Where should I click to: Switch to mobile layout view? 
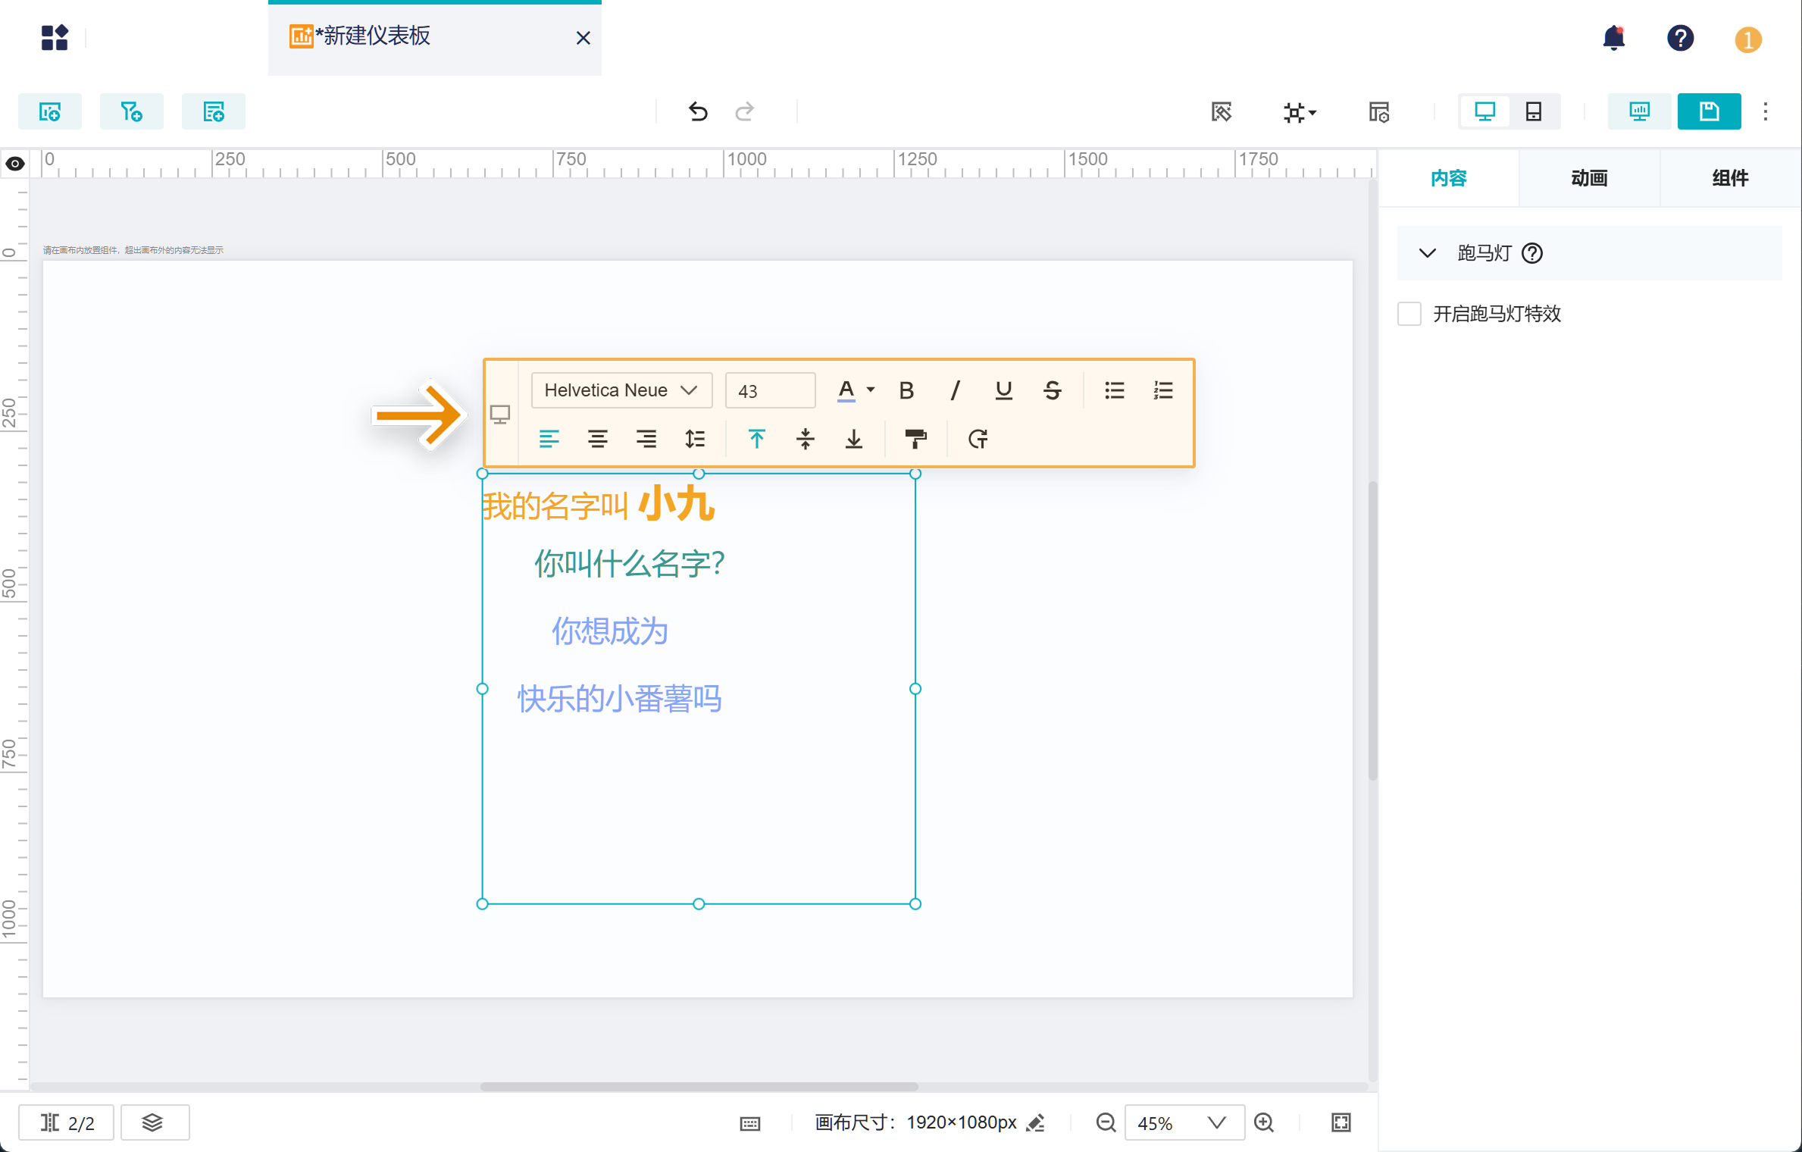click(1534, 112)
